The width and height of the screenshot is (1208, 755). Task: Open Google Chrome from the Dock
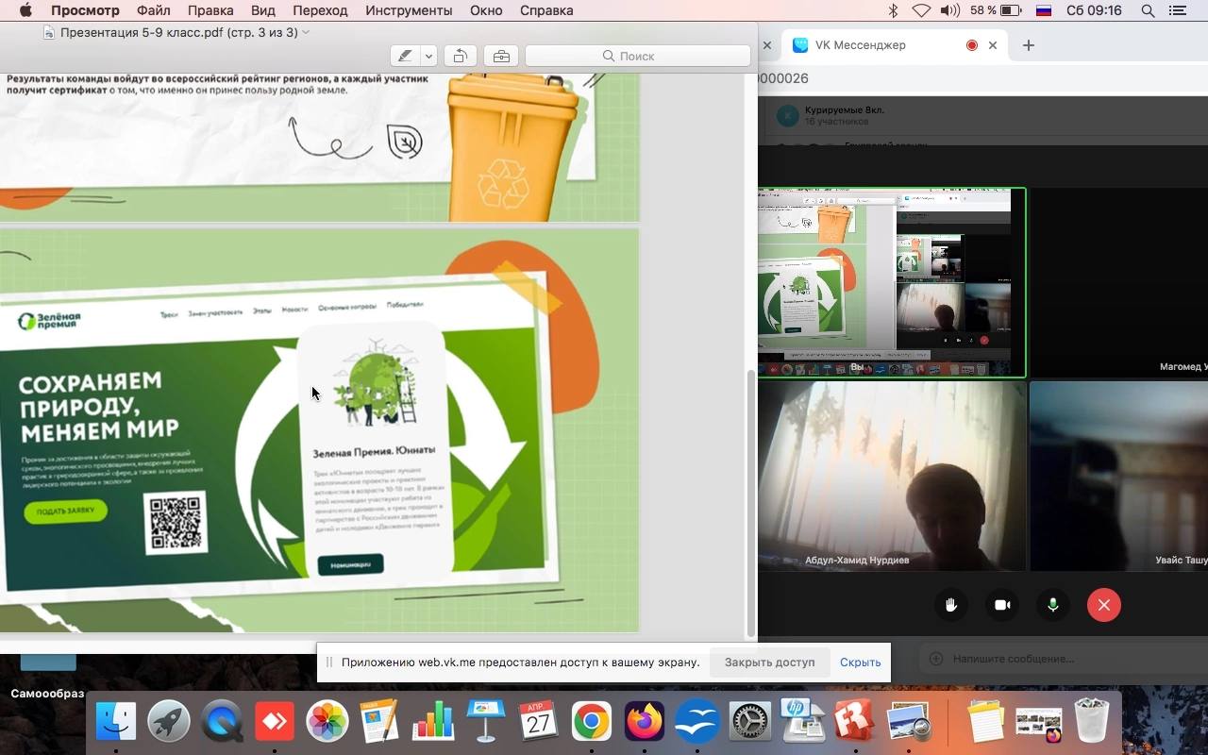tap(591, 723)
